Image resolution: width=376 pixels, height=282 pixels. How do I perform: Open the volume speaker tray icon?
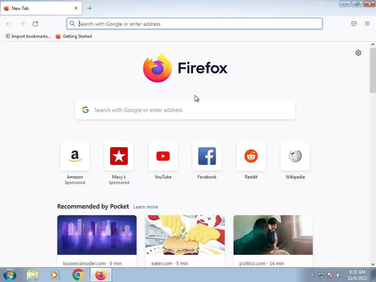(339, 275)
